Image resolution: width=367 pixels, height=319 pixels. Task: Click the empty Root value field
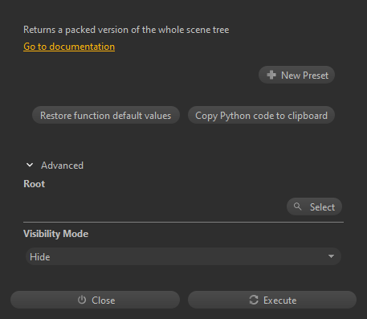(x=154, y=207)
